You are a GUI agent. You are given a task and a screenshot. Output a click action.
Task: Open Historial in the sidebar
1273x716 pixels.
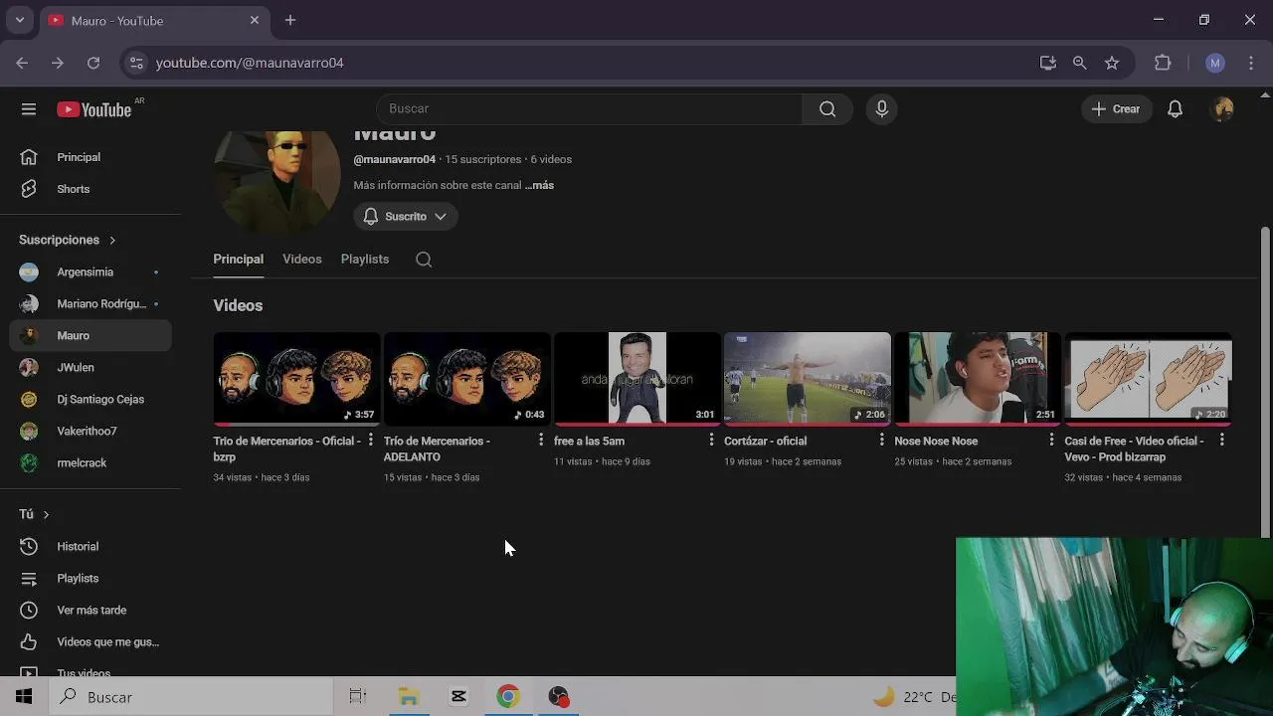91,546
